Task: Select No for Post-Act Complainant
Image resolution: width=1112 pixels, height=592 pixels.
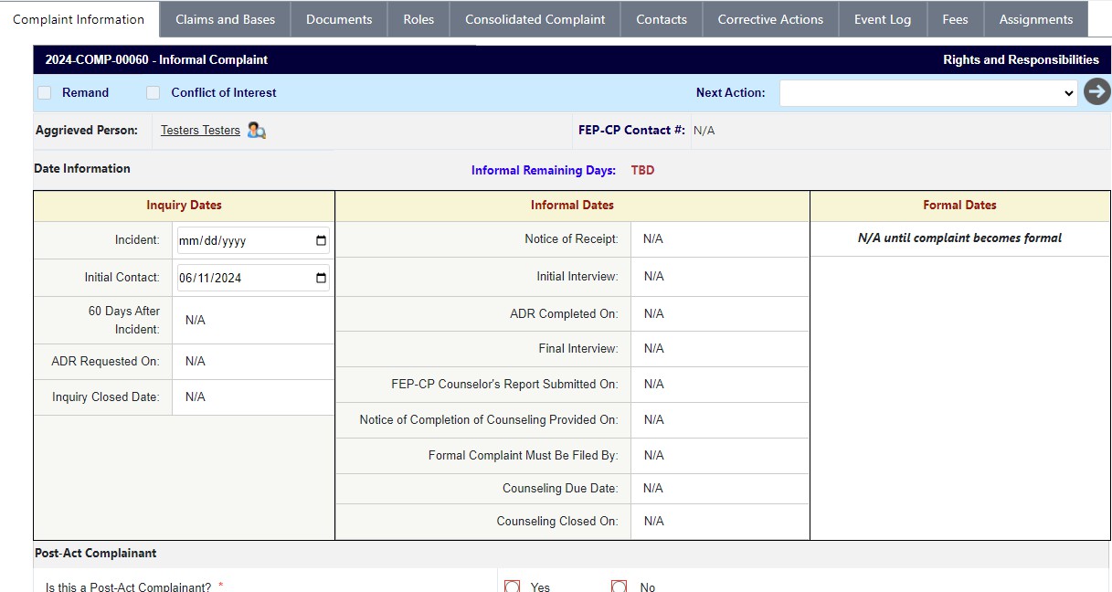Action: point(619,587)
